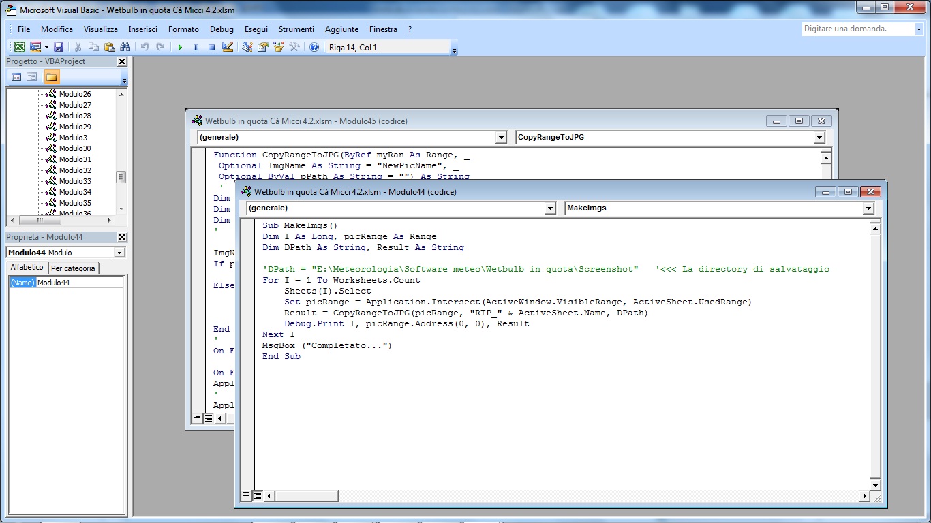Open (generale) object dropdown in Modulo44
The width and height of the screenshot is (931, 523).
coord(551,208)
